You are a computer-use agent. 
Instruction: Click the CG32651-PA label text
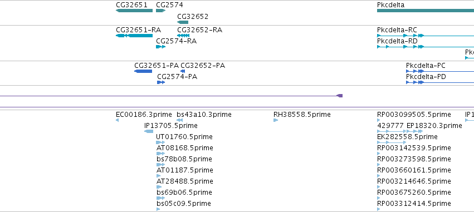[157, 66]
